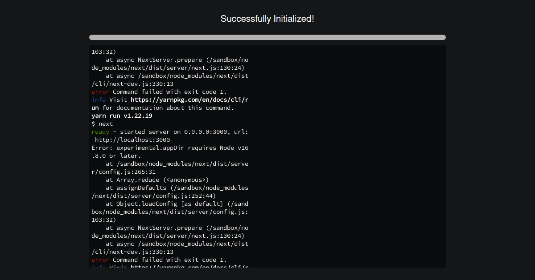This screenshot has width=535, height=280.
Task: Select the horizontal scrollbar above the terminal
Action: 267,37
